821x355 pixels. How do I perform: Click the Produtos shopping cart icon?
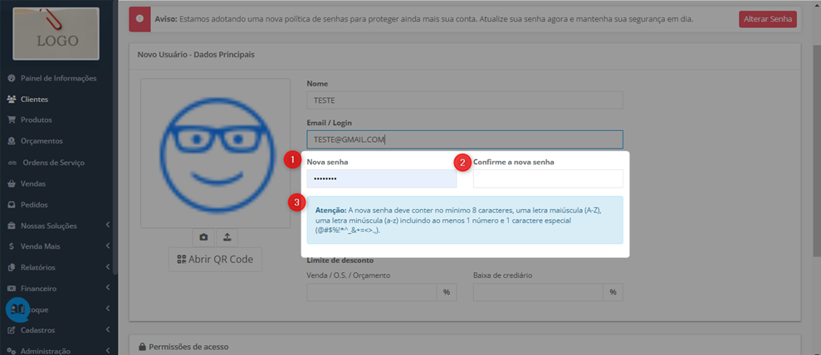click(x=11, y=119)
